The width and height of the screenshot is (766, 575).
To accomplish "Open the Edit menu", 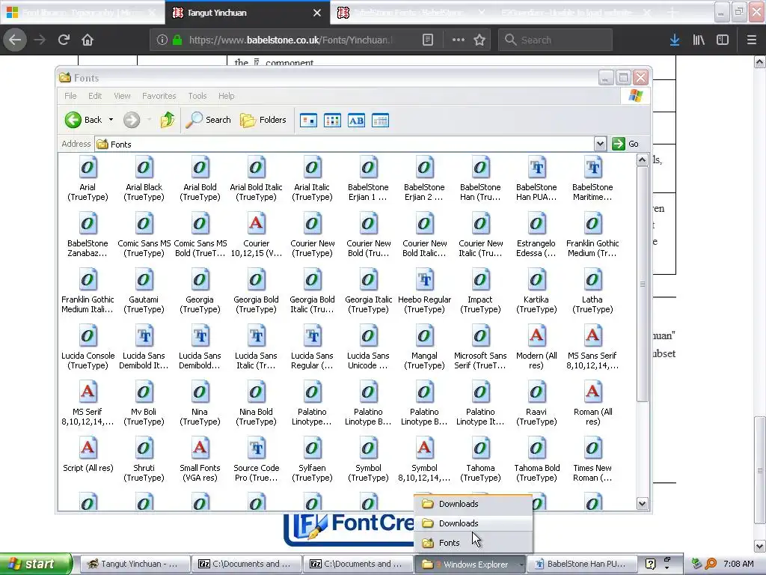I will pyautogui.click(x=95, y=96).
